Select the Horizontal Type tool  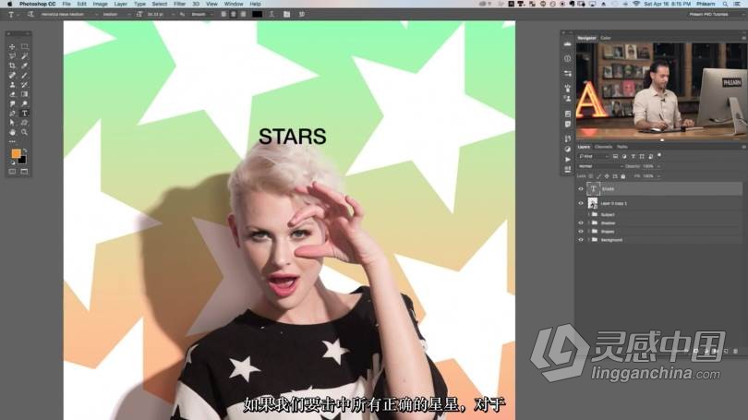[x=24, y=114]
